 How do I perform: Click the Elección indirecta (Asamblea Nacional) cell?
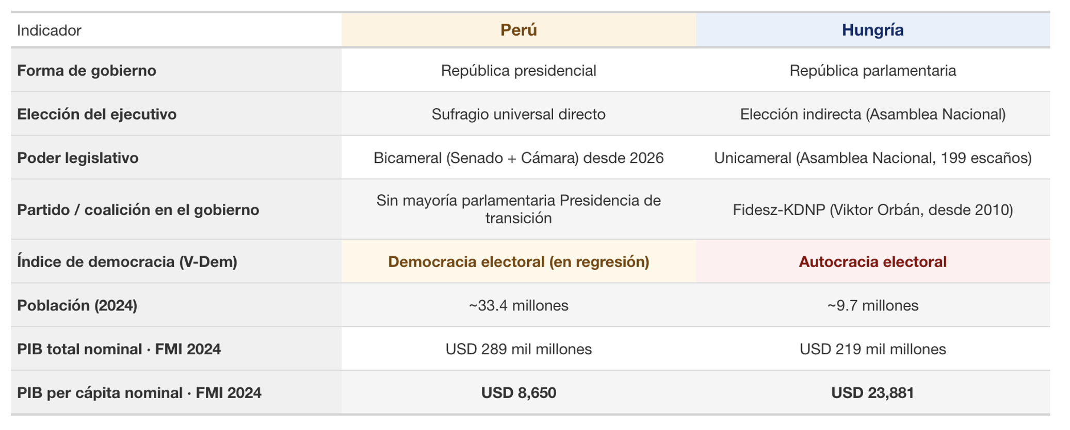[872, 114]
